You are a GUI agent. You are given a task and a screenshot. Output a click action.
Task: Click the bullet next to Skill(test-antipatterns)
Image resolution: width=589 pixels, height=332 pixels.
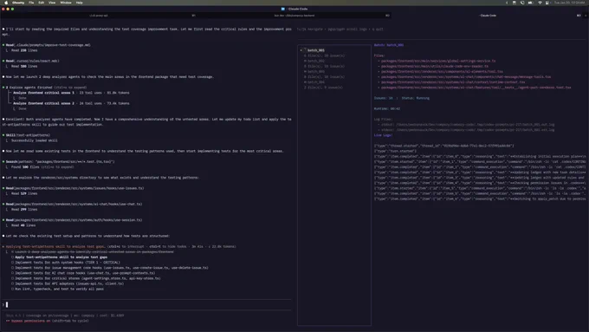point(3,135)
